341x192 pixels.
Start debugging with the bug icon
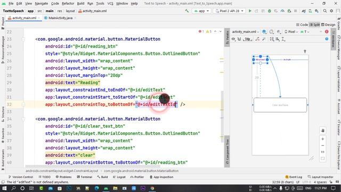(x=270, y=11)
